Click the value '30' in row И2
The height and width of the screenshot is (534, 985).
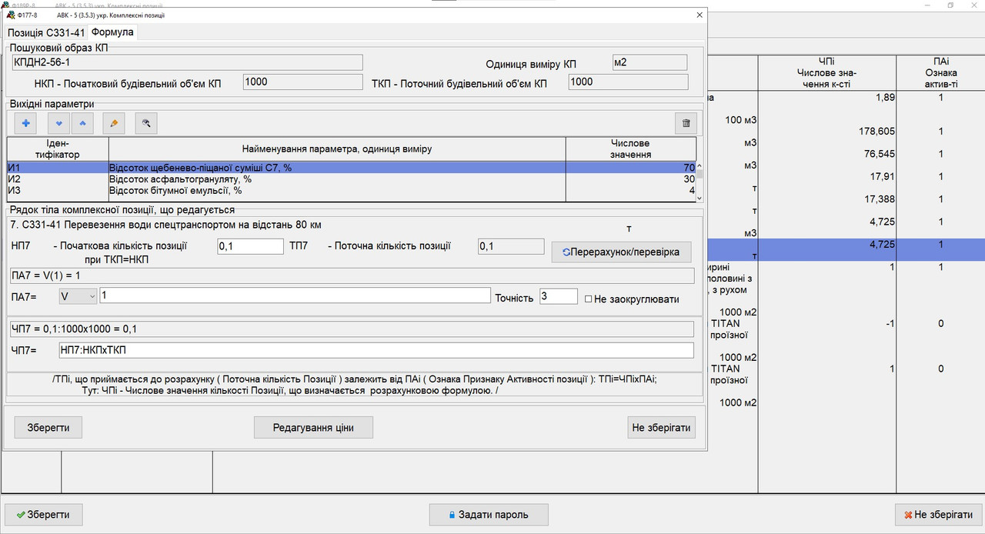point(689,179)
